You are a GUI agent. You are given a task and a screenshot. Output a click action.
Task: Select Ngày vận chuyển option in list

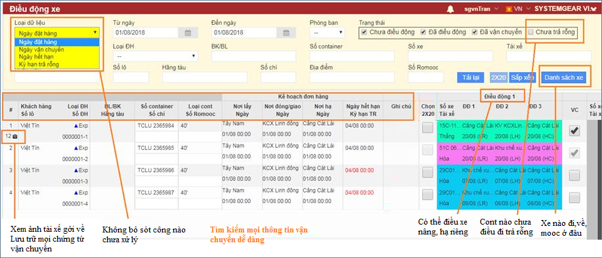coord(41,49)
